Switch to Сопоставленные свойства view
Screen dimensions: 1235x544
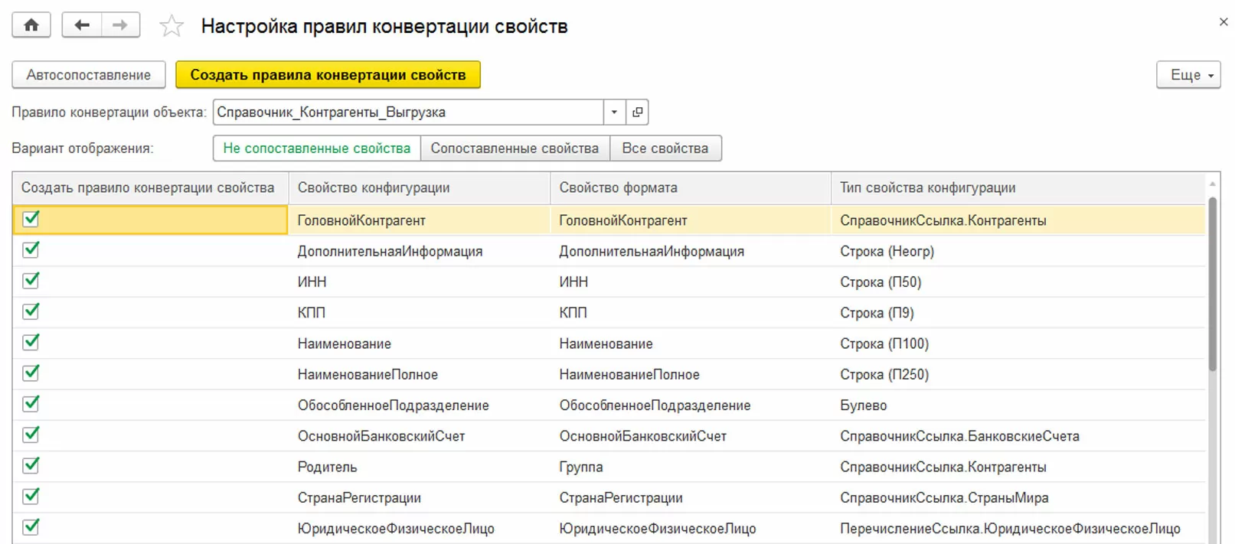click(x=515, y=148)
